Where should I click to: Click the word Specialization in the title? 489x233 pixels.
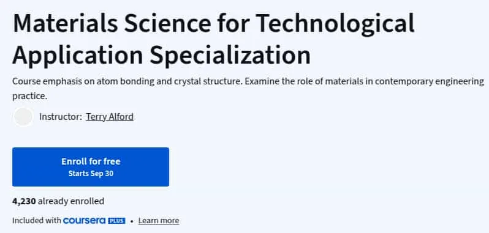(230, 56)
